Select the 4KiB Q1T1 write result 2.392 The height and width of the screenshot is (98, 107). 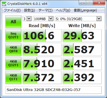tap(82, 78)
